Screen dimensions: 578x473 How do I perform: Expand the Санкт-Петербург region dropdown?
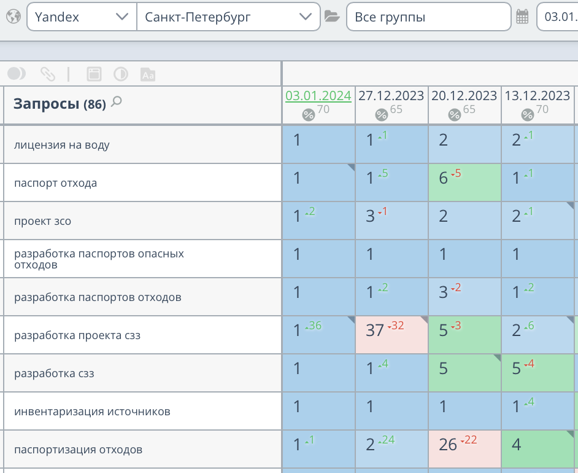[x=228, y=17]
